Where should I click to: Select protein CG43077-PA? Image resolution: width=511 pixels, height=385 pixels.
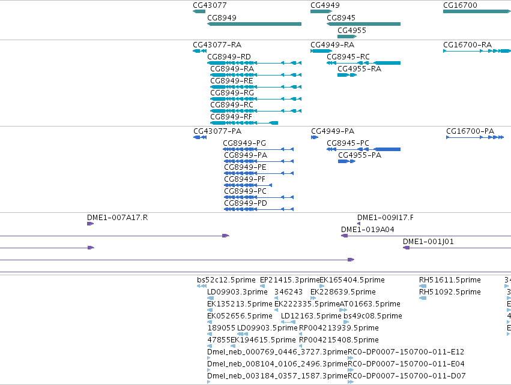coord(200,137)
